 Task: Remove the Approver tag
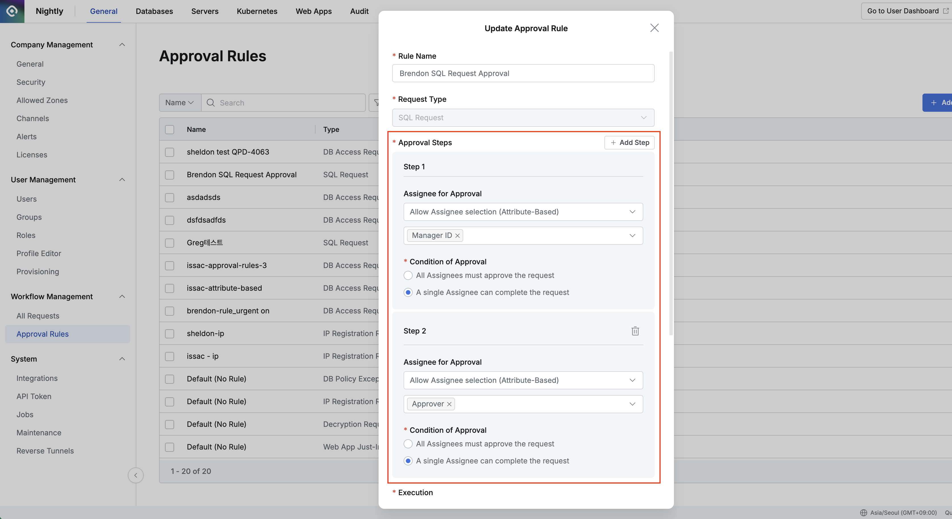click(x=449, y=404)
